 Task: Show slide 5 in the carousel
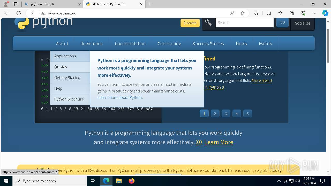[x=248, y=114]
